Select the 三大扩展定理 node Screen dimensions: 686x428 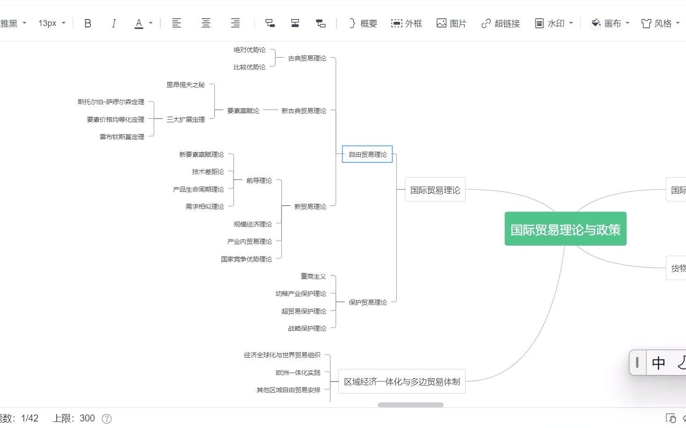click(185, 120)
